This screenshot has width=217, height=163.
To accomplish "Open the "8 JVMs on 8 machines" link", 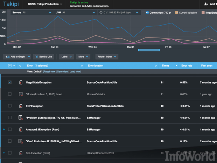I will (97, 6).
